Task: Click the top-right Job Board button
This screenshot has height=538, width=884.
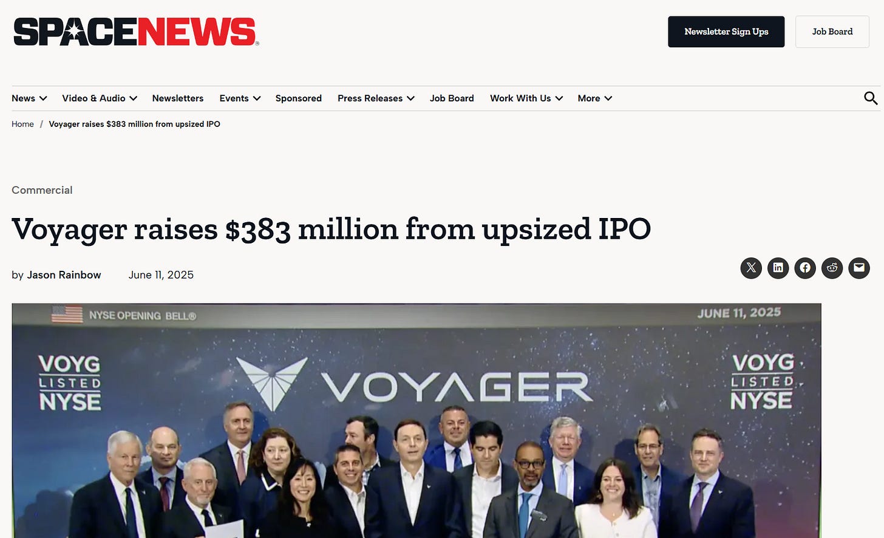Action: [x=832, y=32]
